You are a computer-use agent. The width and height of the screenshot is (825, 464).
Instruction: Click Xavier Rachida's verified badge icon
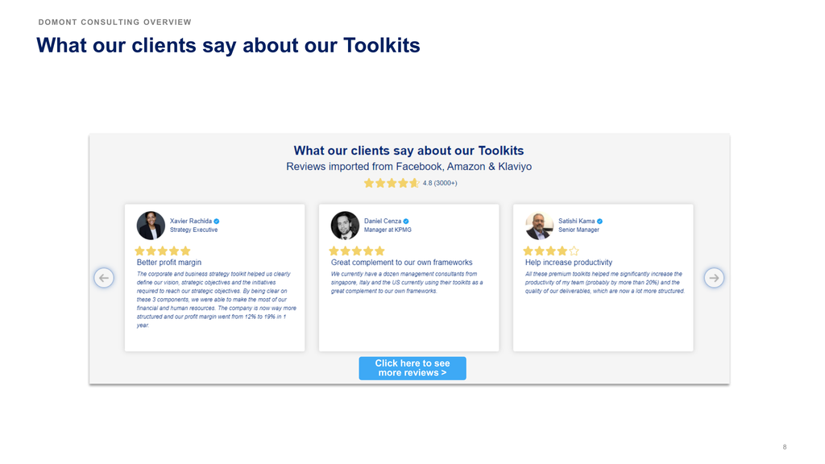[x=217, y=222]
